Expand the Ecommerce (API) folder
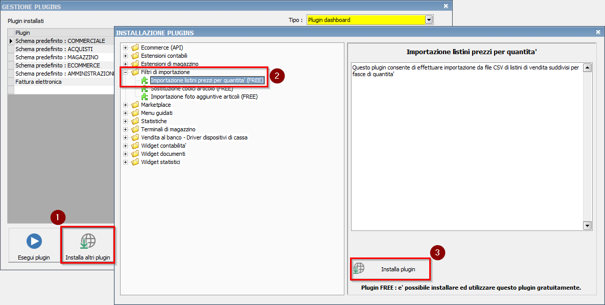The height and width of the screenshot is (305, 605). pyautogui.click(x=126, y=48)
